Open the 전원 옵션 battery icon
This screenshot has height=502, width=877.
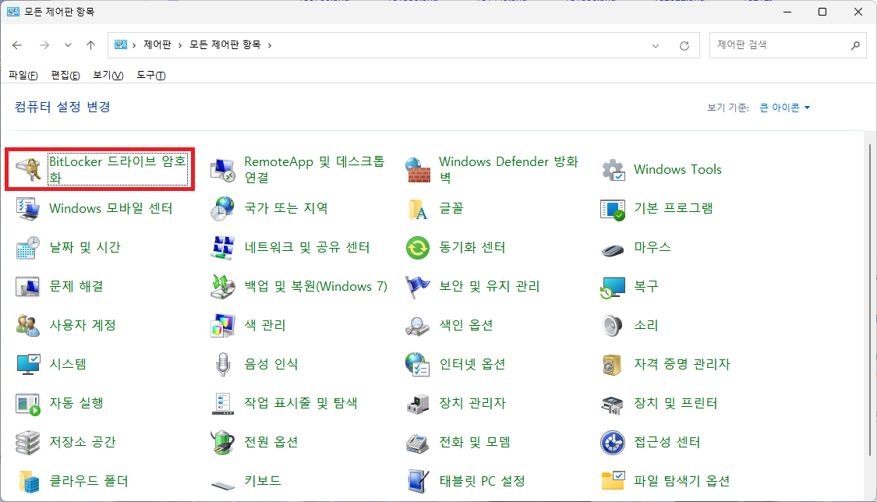pyautogui.click(x=223, y=443)
